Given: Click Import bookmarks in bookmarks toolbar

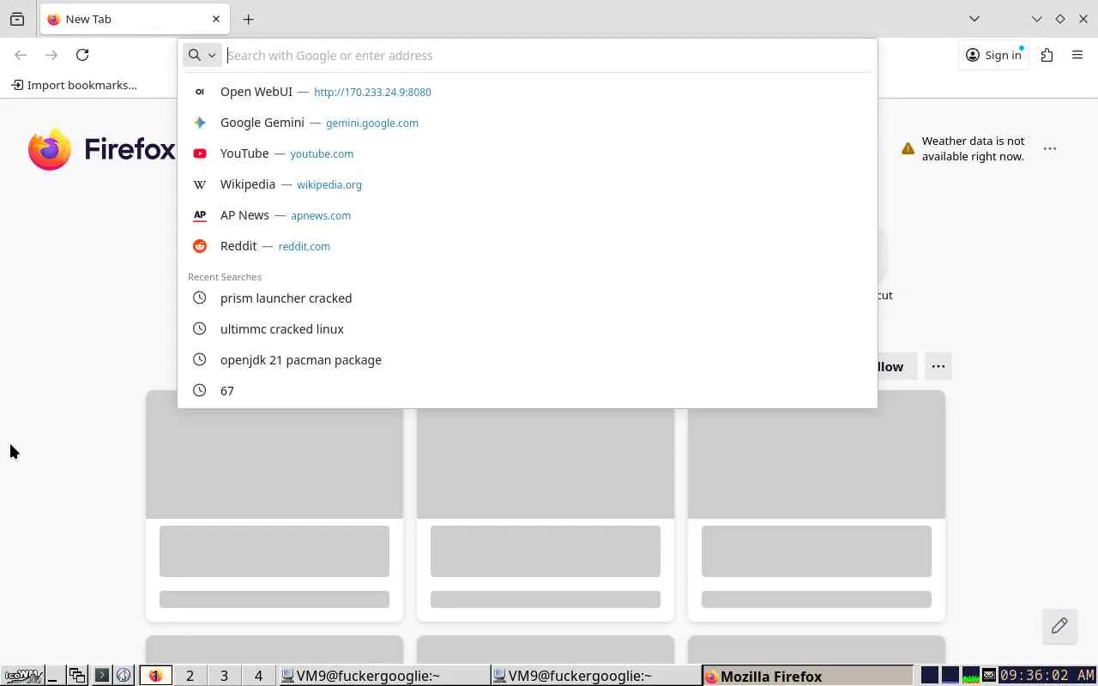Looking at the screenshot, I should (x=74, y=85).
